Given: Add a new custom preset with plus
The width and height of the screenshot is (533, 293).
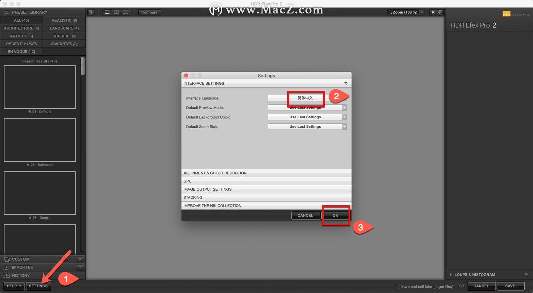Looking at the screenshot, I should point(80,259).
